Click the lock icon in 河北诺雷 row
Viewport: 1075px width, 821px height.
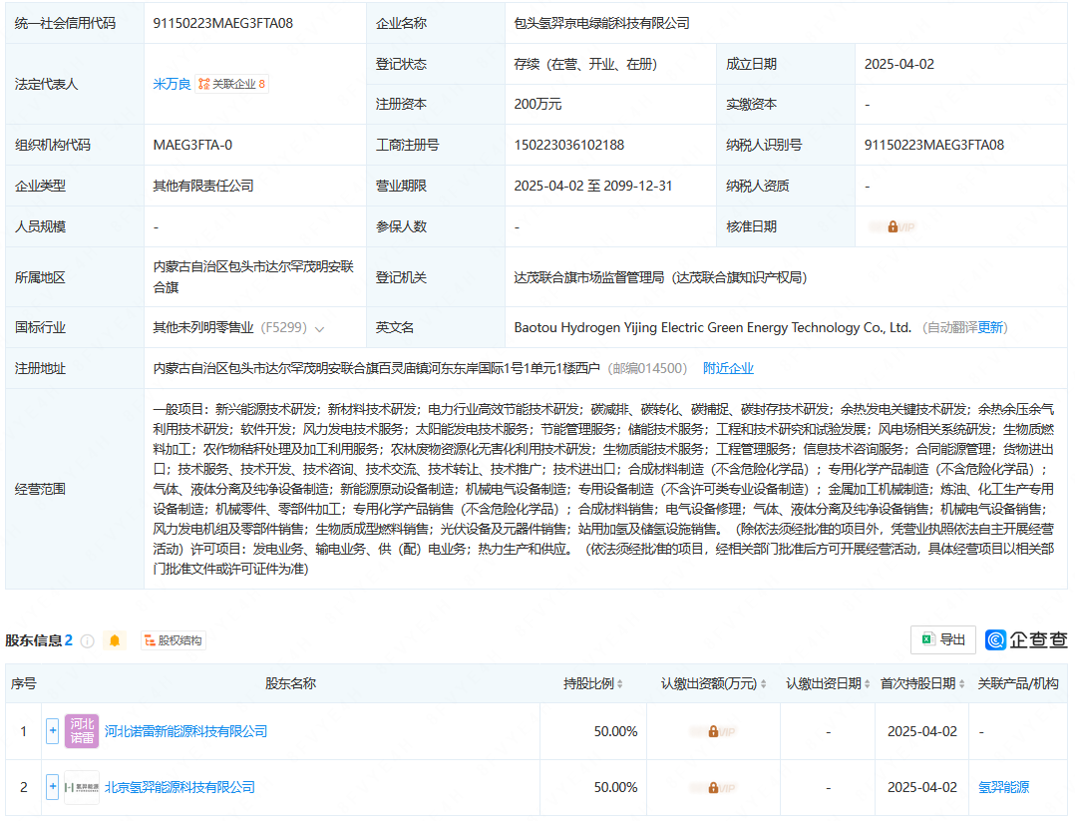713,731
